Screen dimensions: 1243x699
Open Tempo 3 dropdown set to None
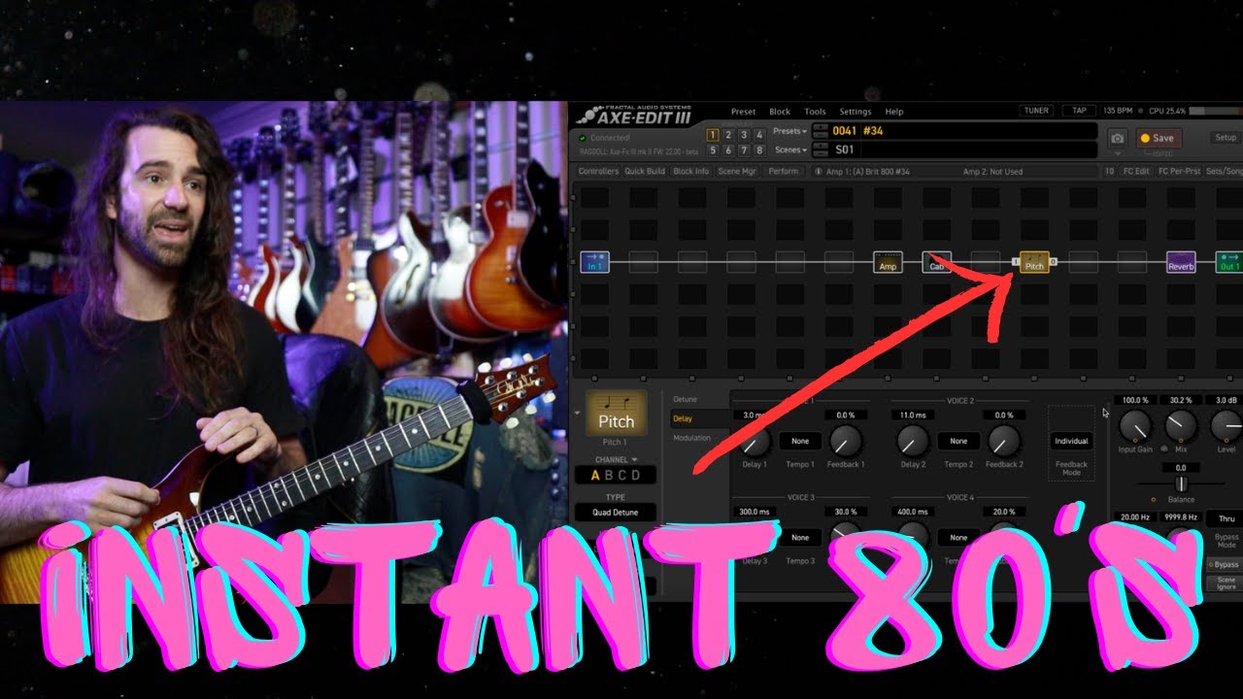pos(800,537)
